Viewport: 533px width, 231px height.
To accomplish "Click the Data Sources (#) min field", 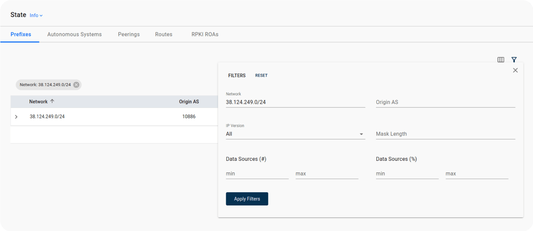I will [x=257, y=174].
